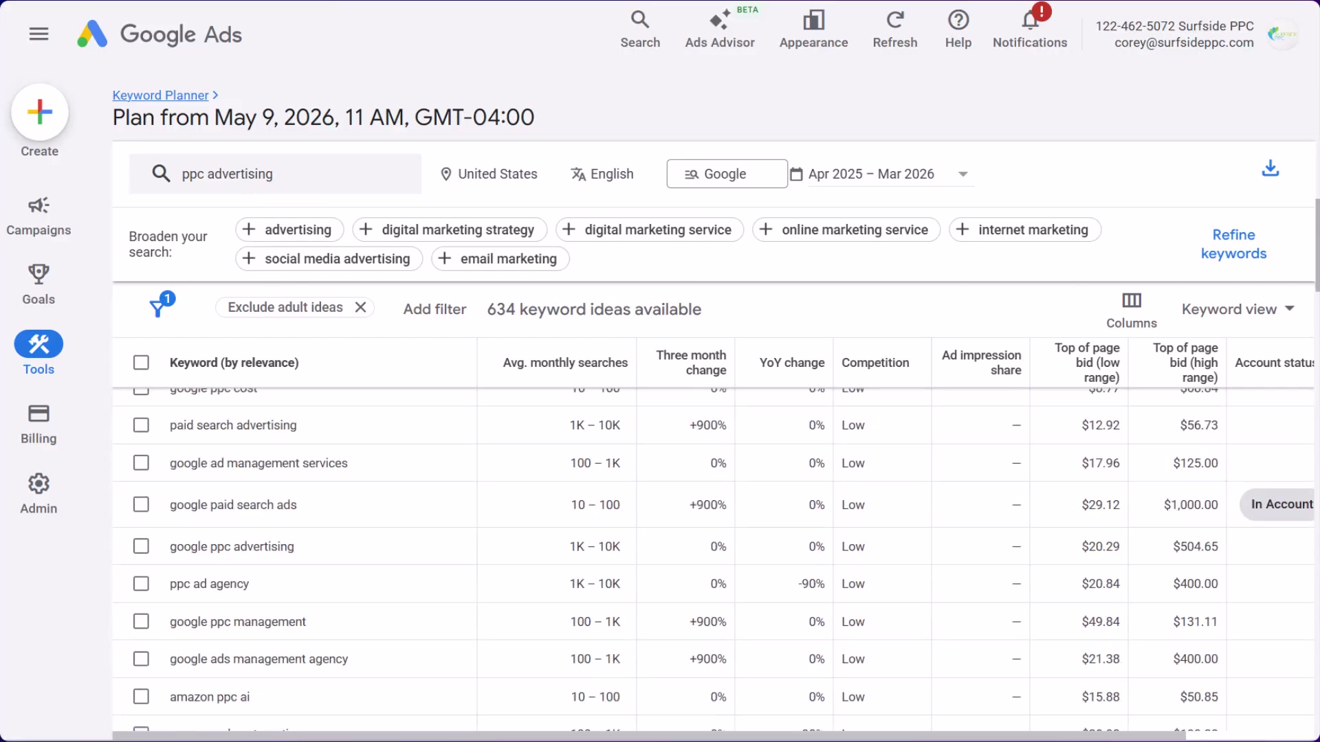
Task: Sort by YoY change column
Action: click(x=792, y=362)
